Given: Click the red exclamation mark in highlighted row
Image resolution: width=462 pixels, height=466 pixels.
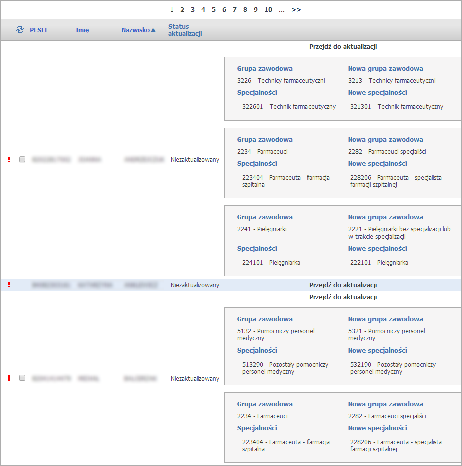Looking at the screenshot, I should (9, 285).
